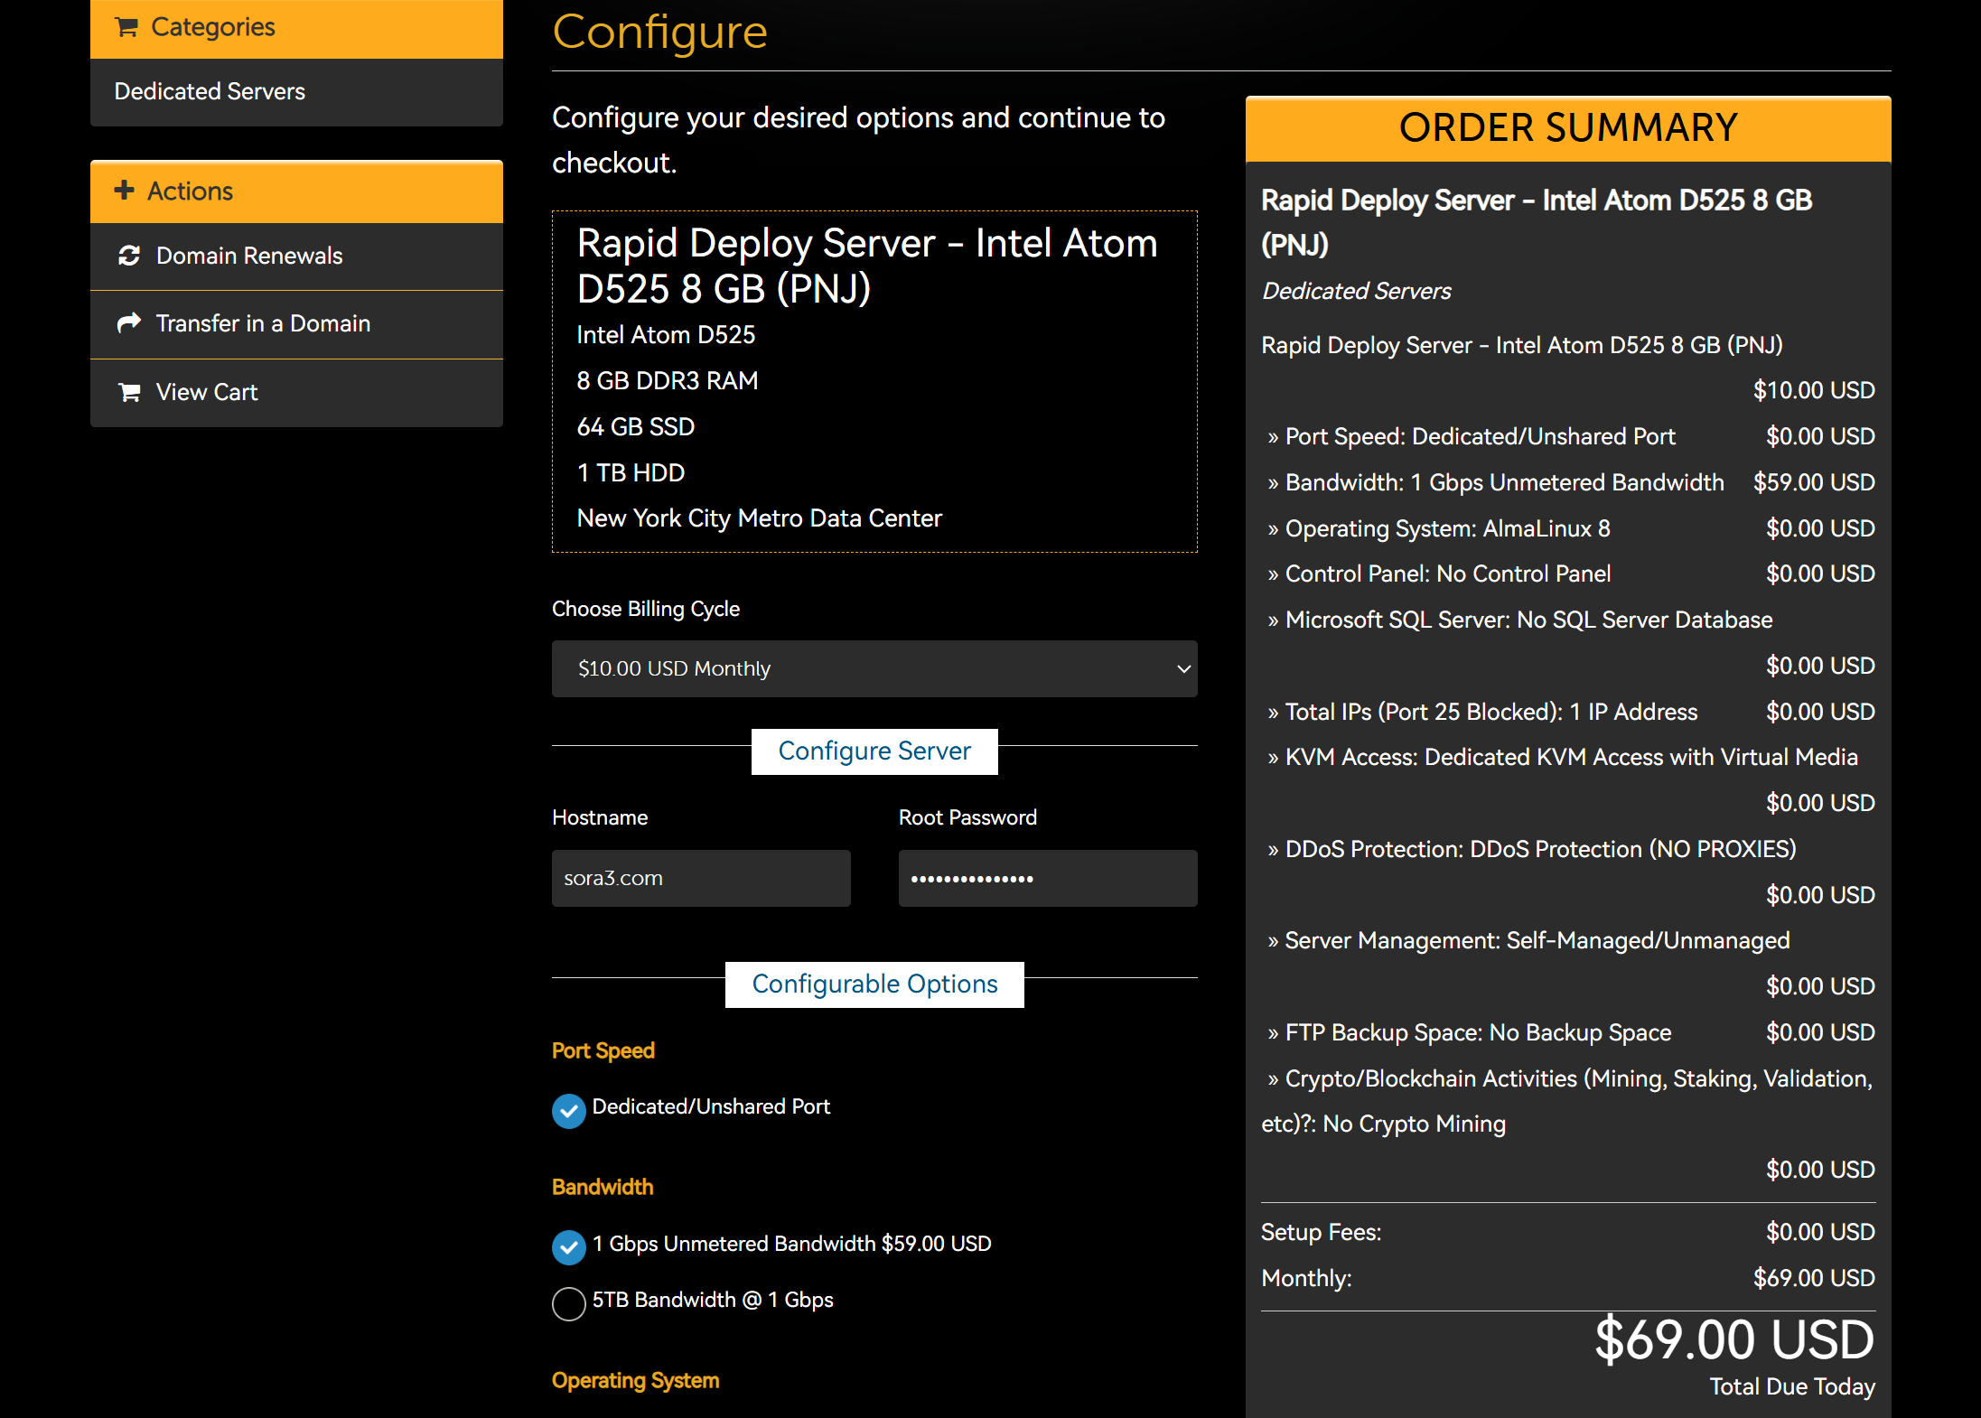Click into the Hostname input field

tap(700, 878)
